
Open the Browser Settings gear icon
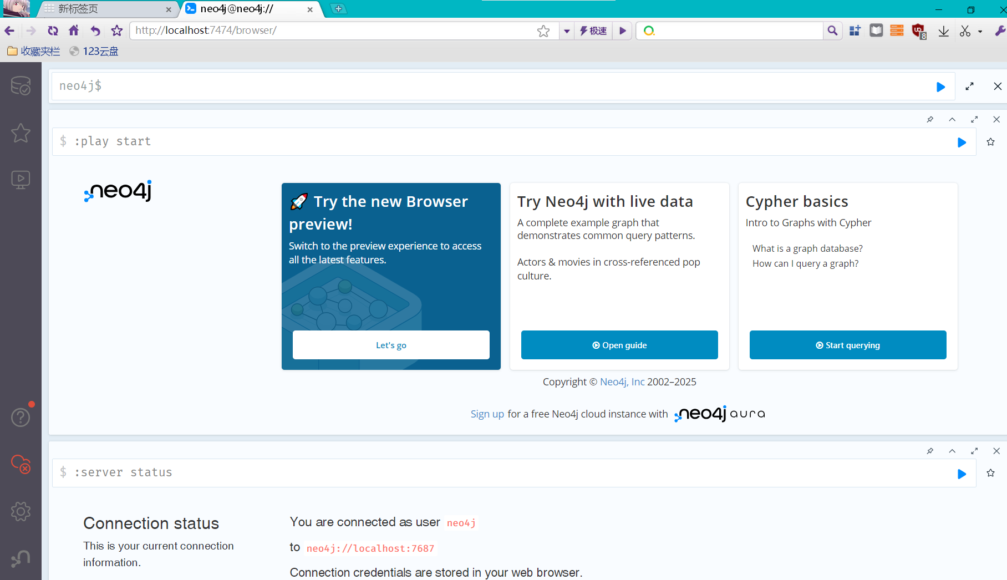coord(21,511)
